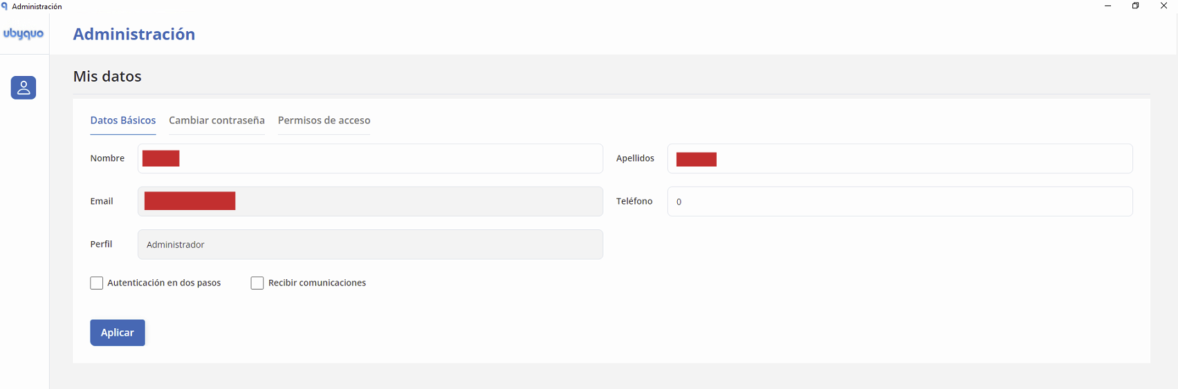Tick the Recibir comunicaciones checkbox
Viewport: 1178px width, 389px height.
point(257,283)
